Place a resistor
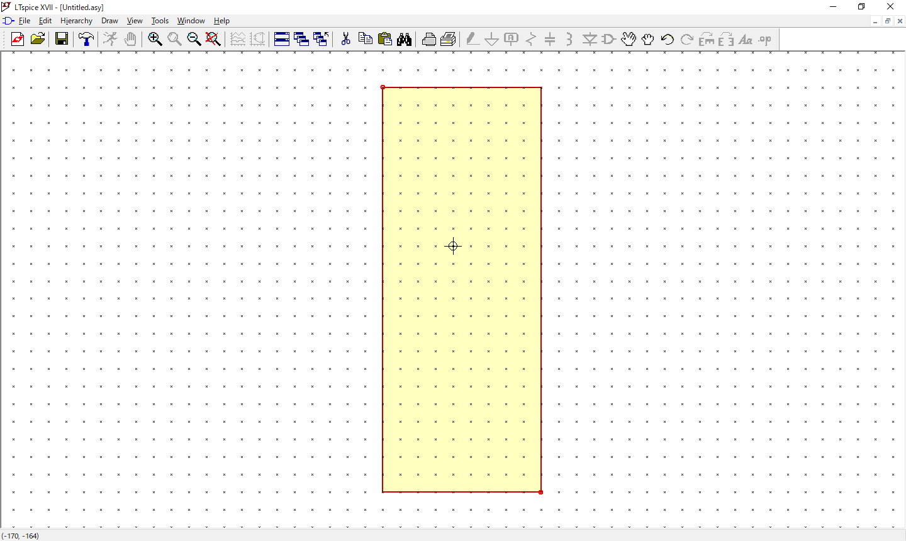The height and width of the screenshot is (541, 906). 530,39
